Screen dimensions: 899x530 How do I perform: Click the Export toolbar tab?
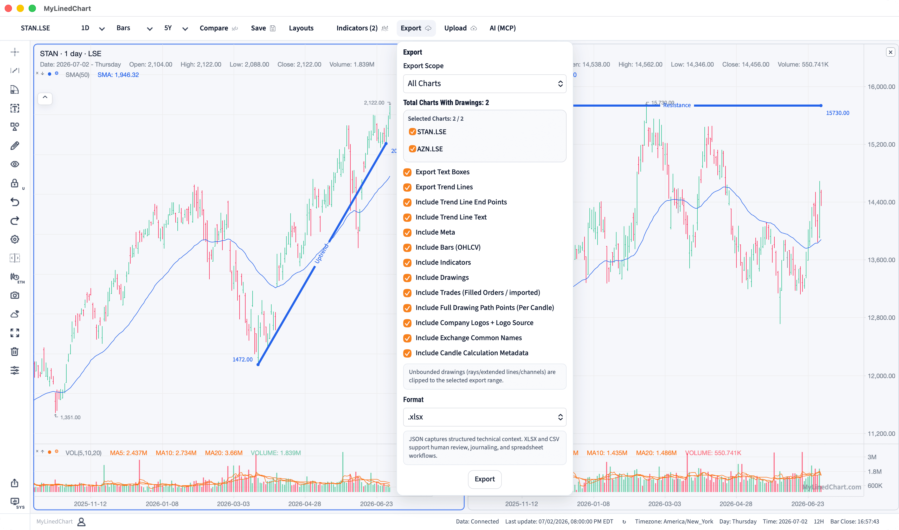416,28
